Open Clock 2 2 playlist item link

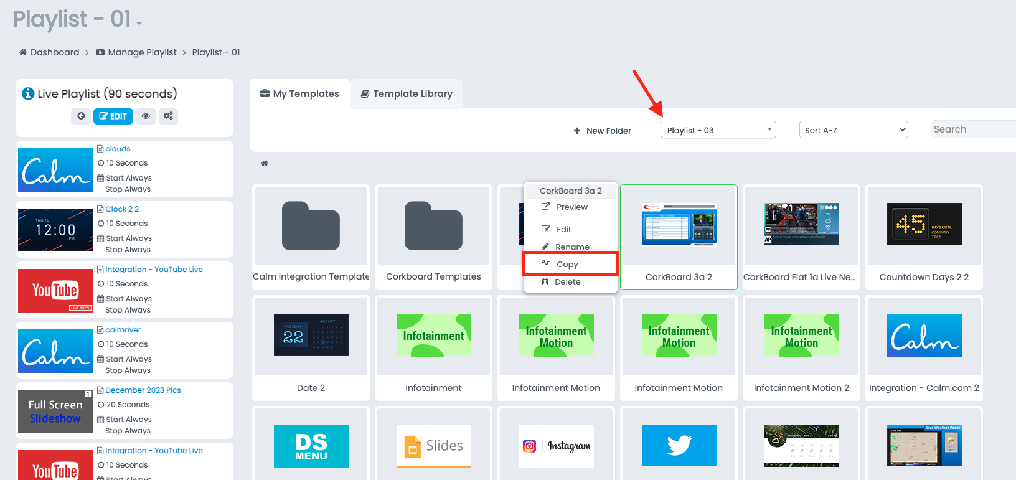tap(122, 209)
